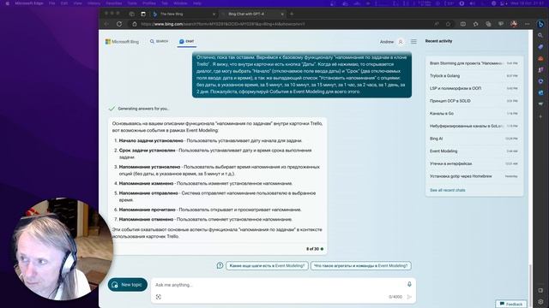Image resolution: width=549 pixels, height=308 pixels.
Task: Click the send arrow in chat box
Action: click(x=409, y=297)
